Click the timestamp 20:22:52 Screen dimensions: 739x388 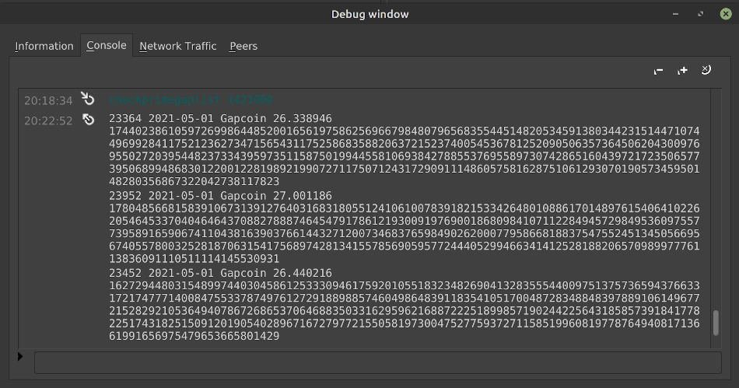(48, 121)
